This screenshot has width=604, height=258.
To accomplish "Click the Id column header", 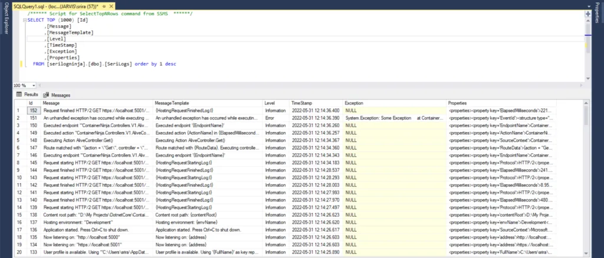I will coord(34,103).
